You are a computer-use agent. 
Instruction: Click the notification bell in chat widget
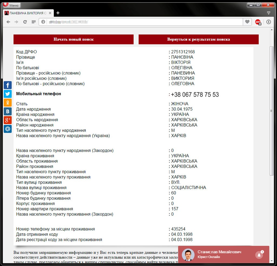tap(259, 255)
